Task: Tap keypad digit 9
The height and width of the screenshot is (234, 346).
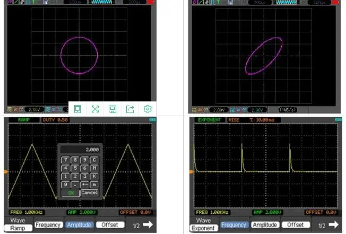Action: point(85,160)
